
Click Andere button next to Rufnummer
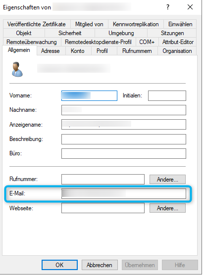click(167, 180)
